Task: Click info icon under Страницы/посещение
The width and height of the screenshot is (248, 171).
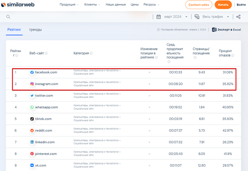Action: (x=195, y=57)
